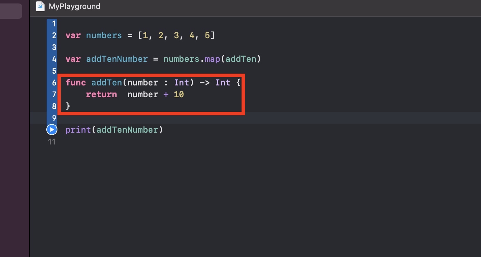Click 'print' function call on line 10
This screenshot has height=257, width=481.
78,130
